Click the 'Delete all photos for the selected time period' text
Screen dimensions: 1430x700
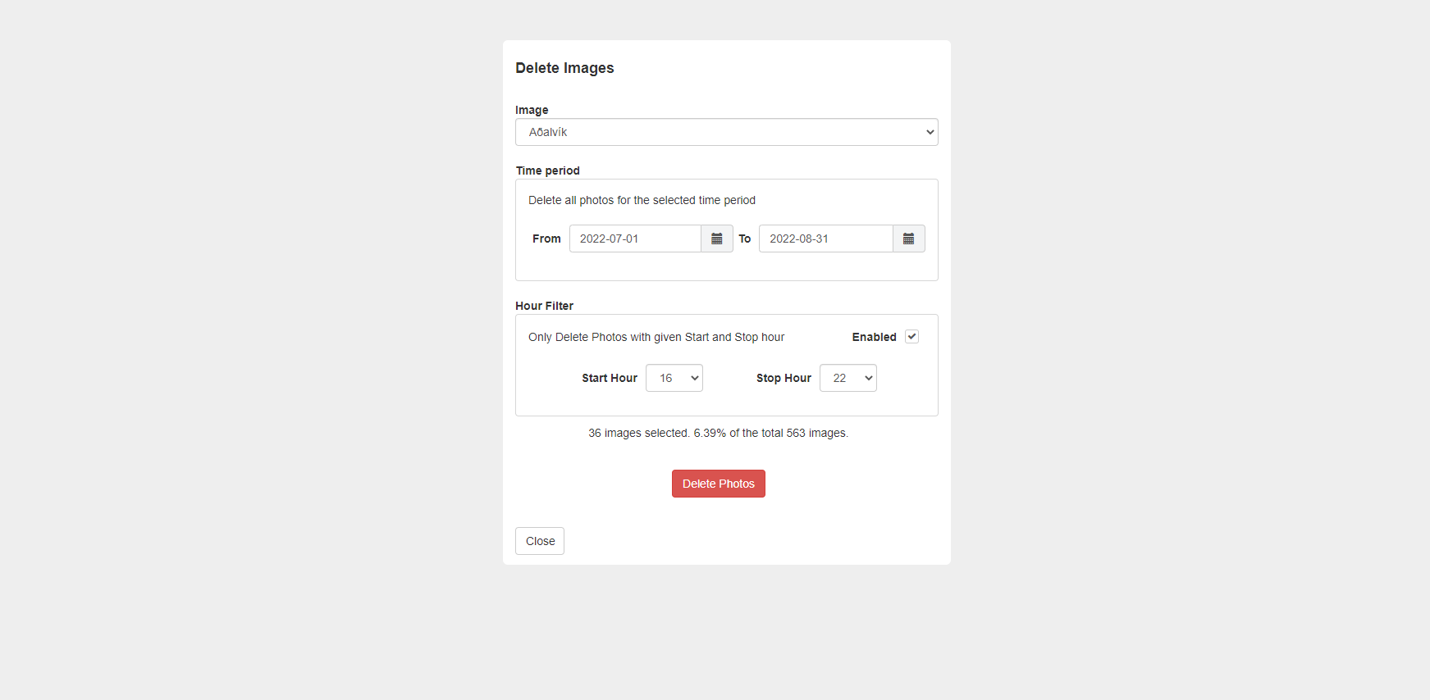point(642,200)
